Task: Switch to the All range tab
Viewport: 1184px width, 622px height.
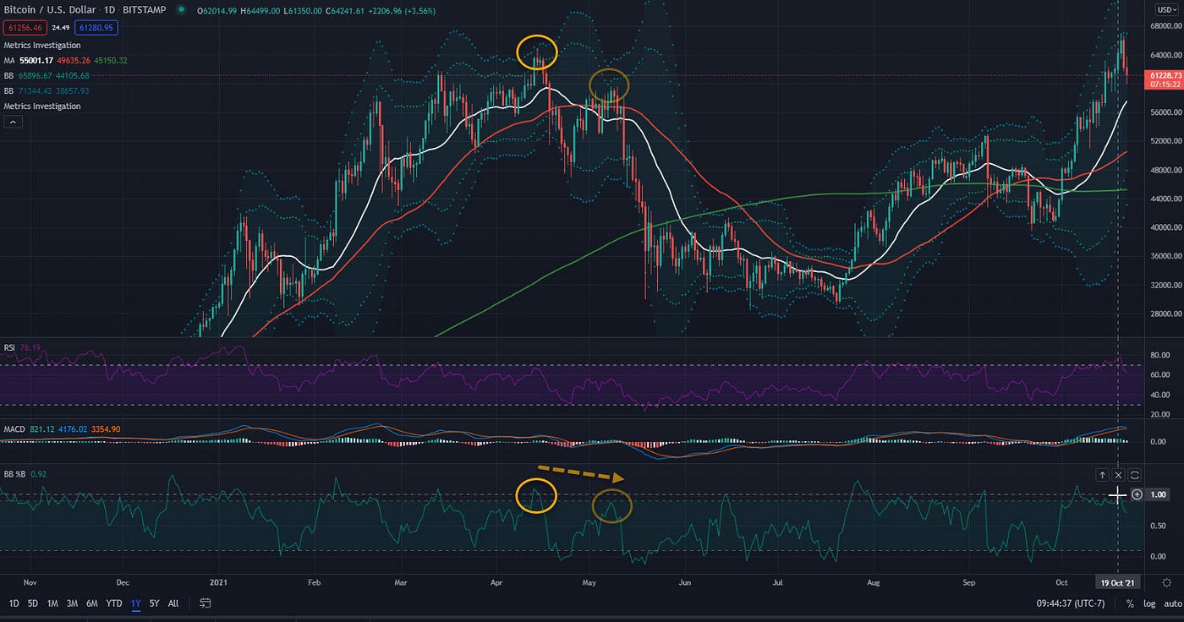Action: [173, 603]
